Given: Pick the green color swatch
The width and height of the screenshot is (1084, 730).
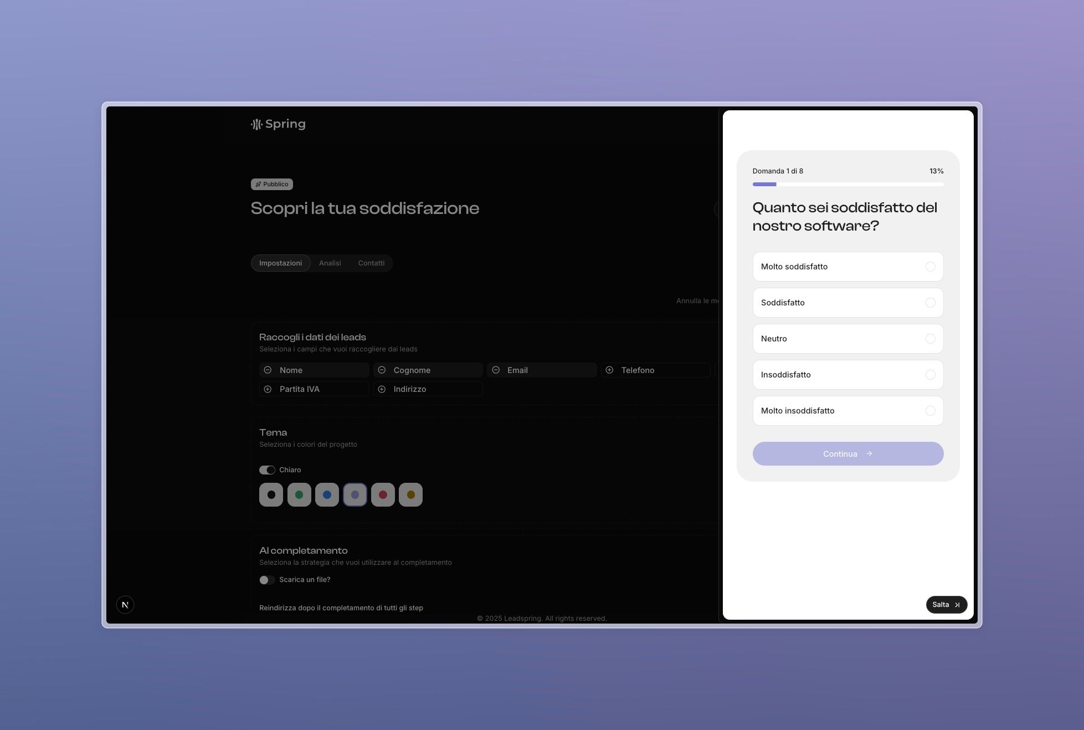Looking at the screenshot, I should (x=299, y=495).
